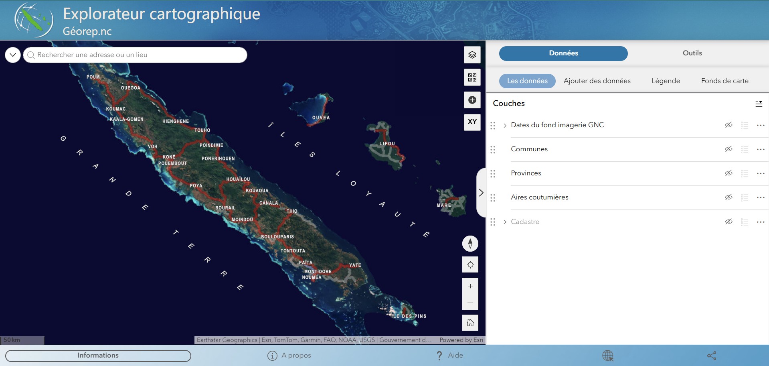Zoom out of the map
Image resolution: width=769 pixels, height=366 pixels.
click(470, 302)
